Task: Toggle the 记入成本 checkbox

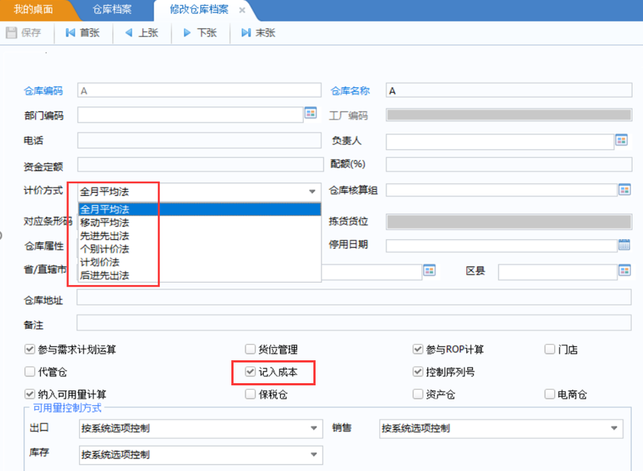Action: pyautogui.click(x=251, y=372)
